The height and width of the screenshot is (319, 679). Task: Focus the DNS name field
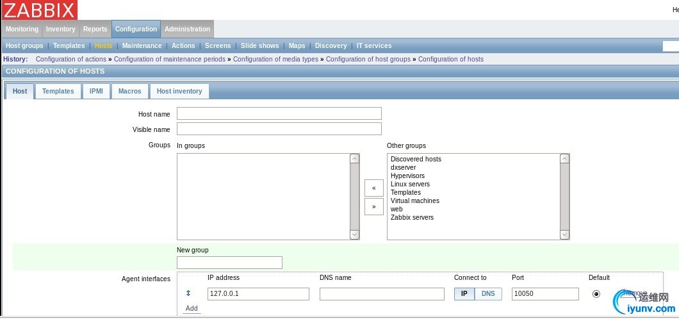click(382, 294)
